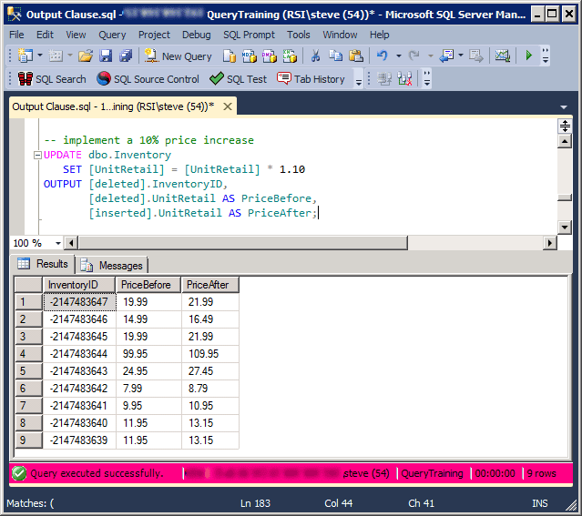Undo the last action
582x516 pixels.
click(383, 56)
